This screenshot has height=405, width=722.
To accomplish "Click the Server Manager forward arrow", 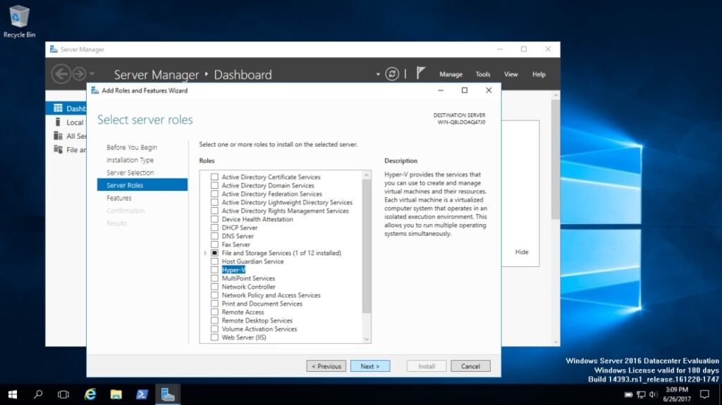I will pos(79,74).
